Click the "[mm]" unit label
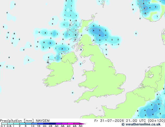 (x=29, y=121)
